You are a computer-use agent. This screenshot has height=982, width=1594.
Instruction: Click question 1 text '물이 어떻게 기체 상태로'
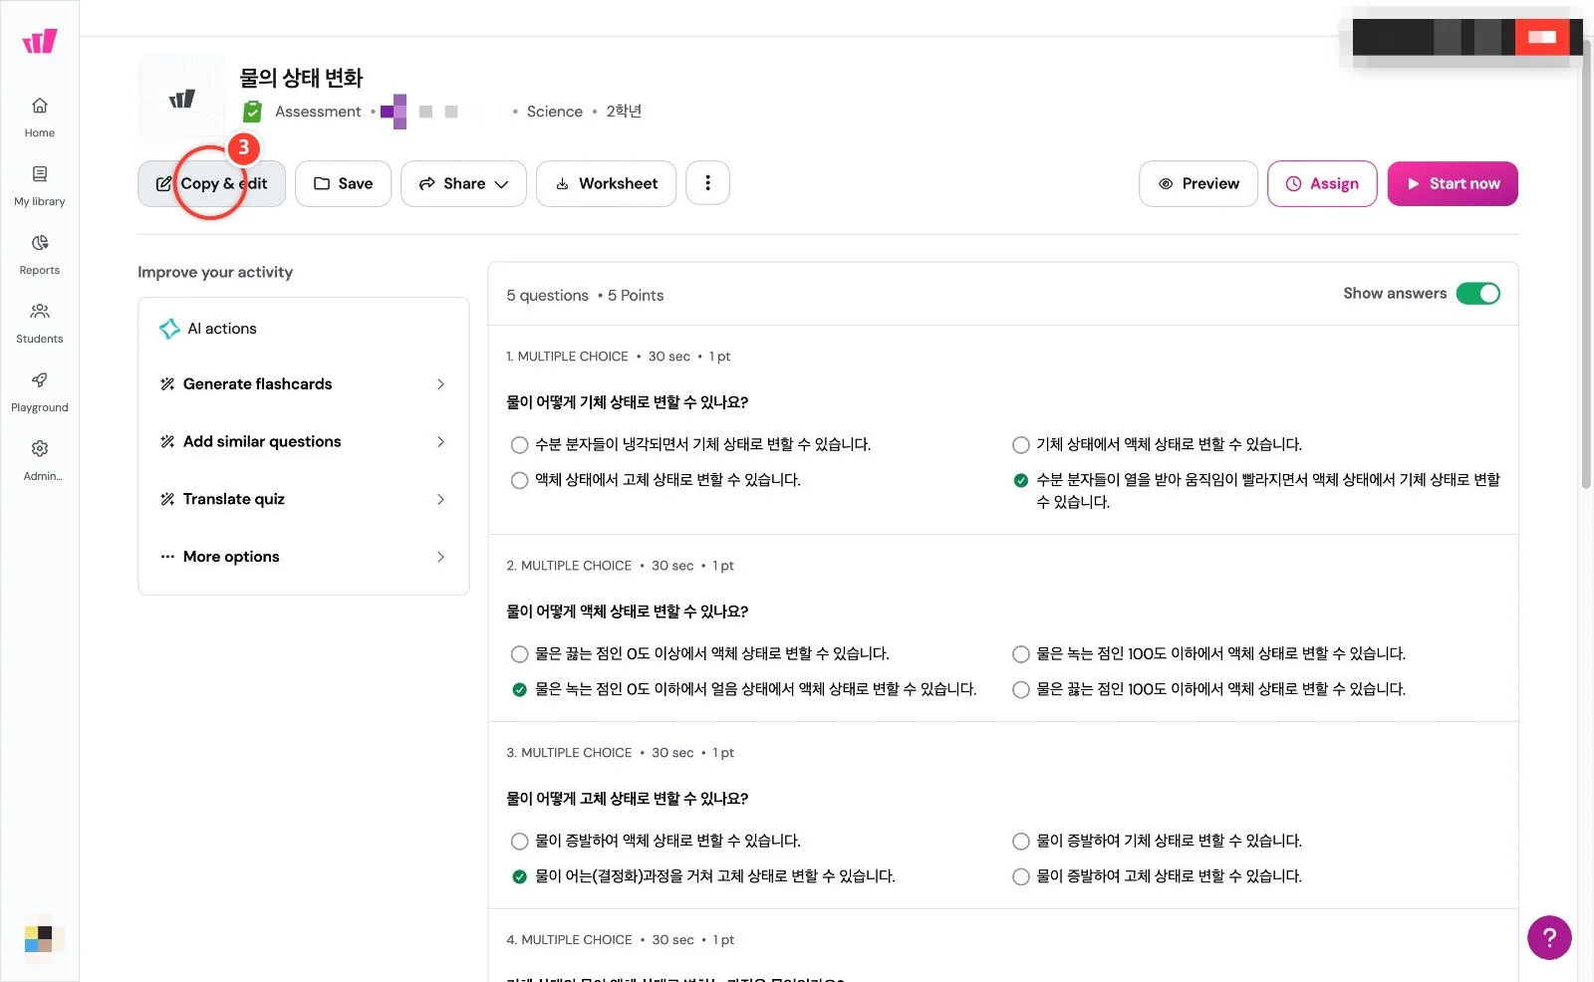(627, 402)
